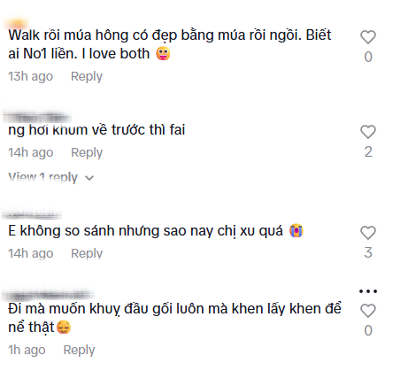Reply to the 1h ago comment

[x=79, y=350]
